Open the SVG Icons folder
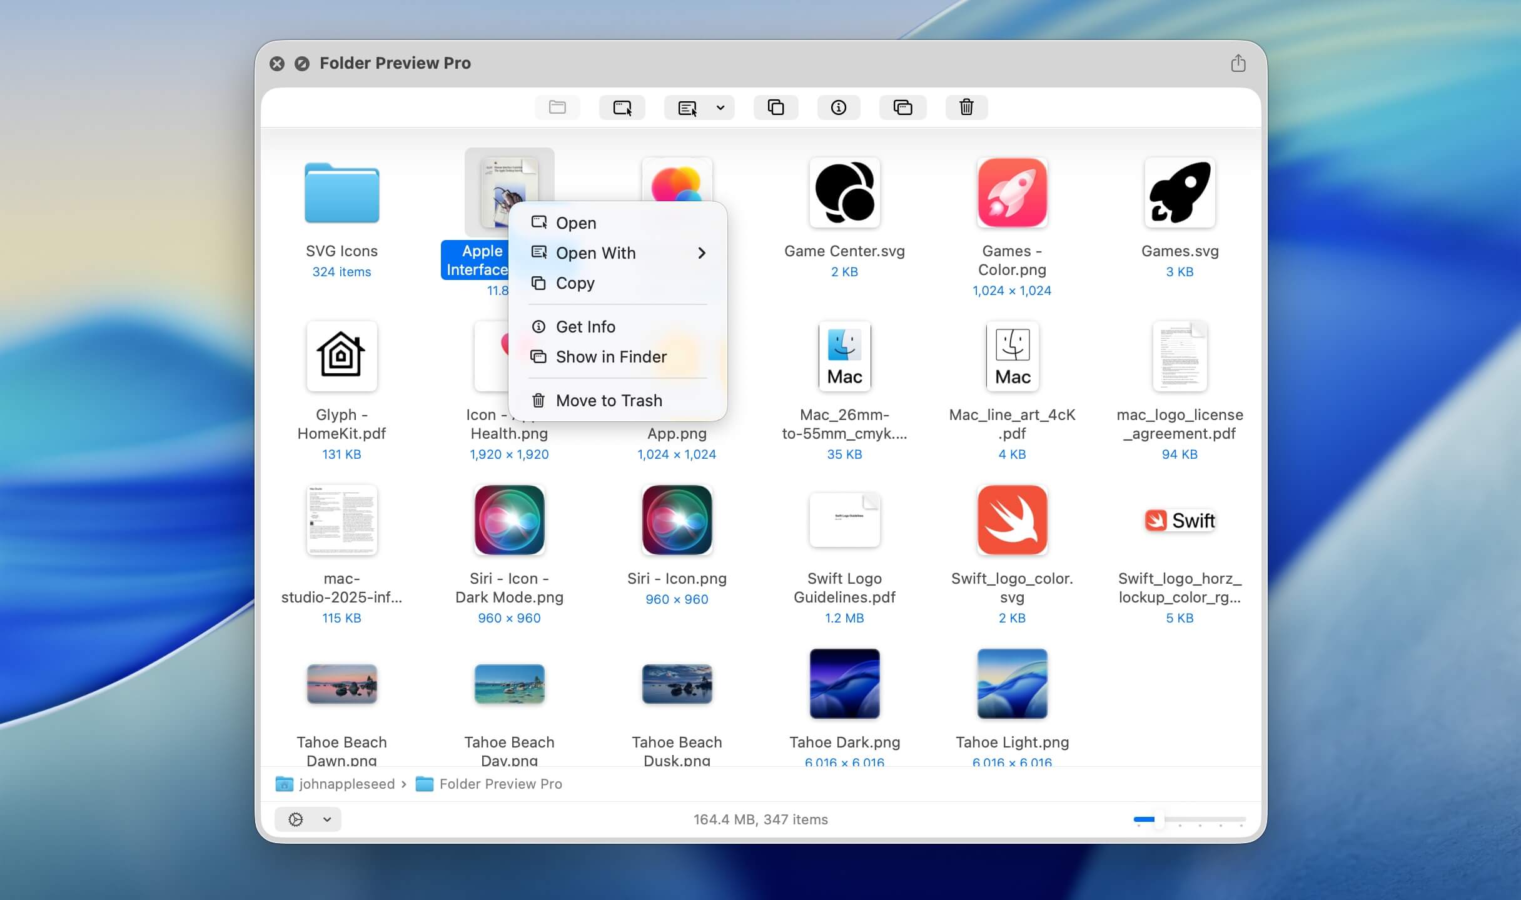Screen dimensions: 1521x900 tap(341, 194)
